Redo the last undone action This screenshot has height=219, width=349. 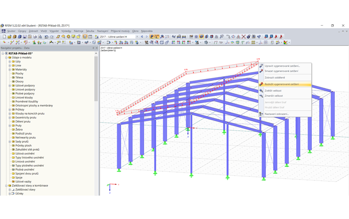pyautogui.click(x=51, y=37)
